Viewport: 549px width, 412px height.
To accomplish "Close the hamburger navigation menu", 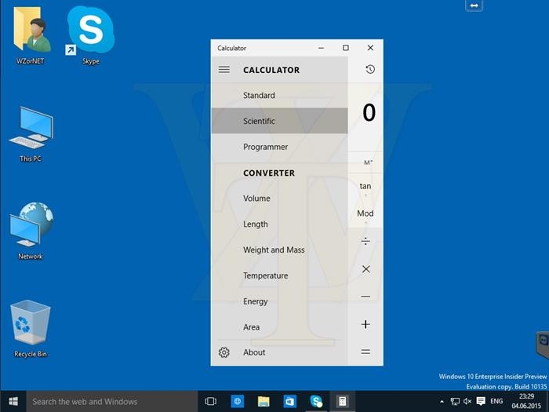I will (224, 70).
